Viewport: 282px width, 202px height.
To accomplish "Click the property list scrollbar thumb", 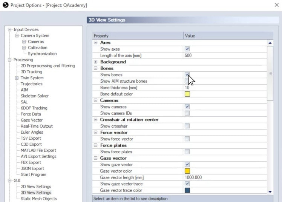I will [270, 74].
